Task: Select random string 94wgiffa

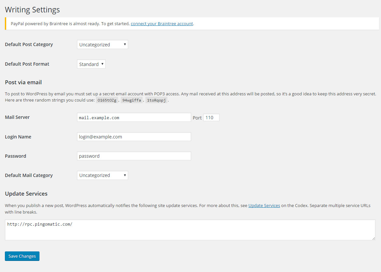Action: pyautogui.click(x=132, y=100)
